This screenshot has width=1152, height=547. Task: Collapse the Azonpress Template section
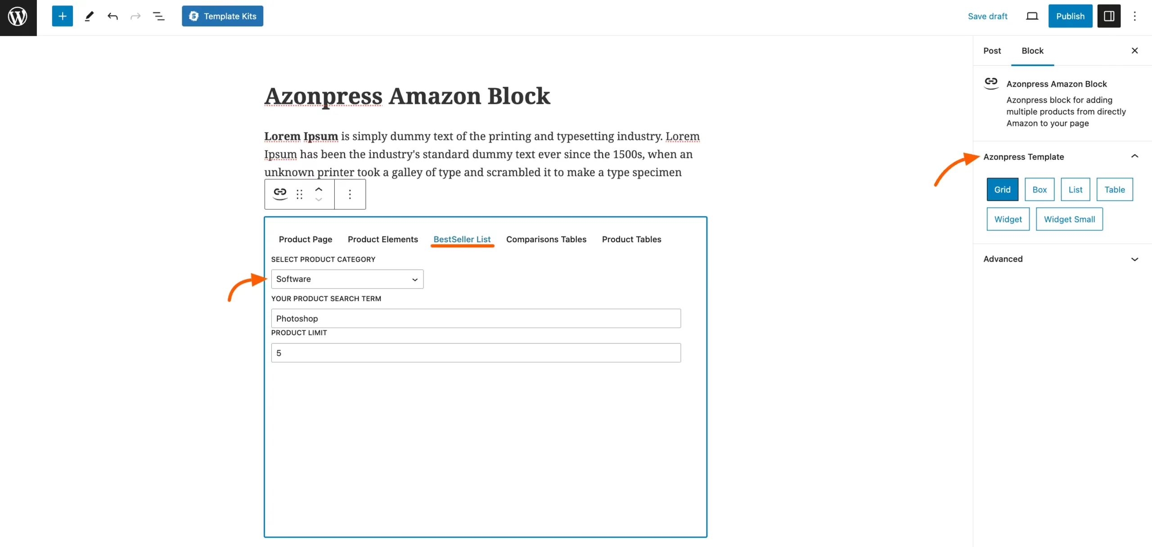point(1135,156)
